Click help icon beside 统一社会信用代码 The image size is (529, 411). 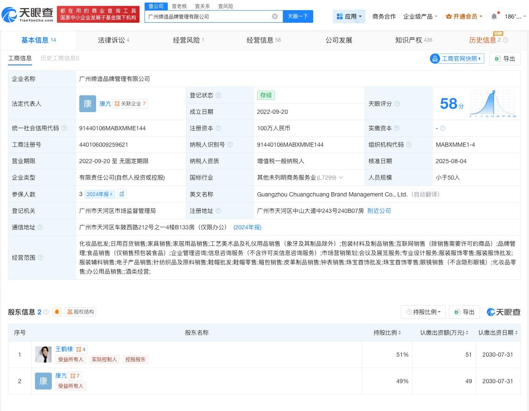pyautogui.click(x=64, y=128)
